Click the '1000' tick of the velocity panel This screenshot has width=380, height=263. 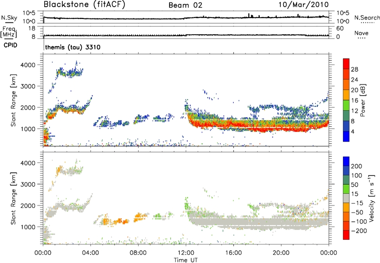click(x=28, y=227)
